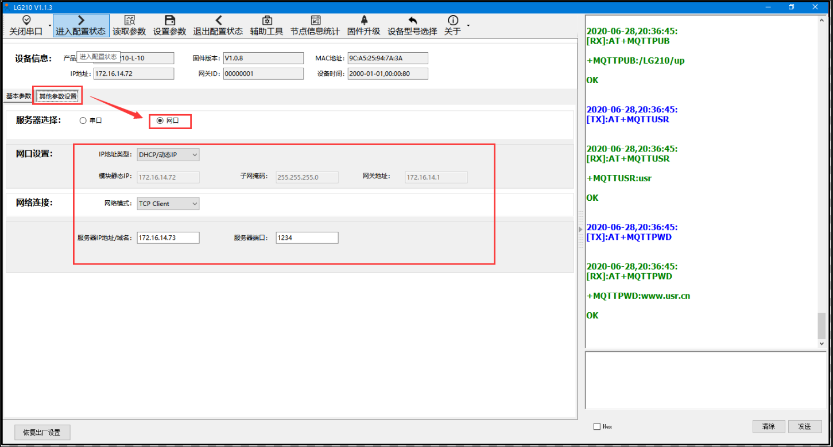The image size is (833, 447).
Task: Open the IP地址类型 DHCP dropdown
Action: coord(168,155)
